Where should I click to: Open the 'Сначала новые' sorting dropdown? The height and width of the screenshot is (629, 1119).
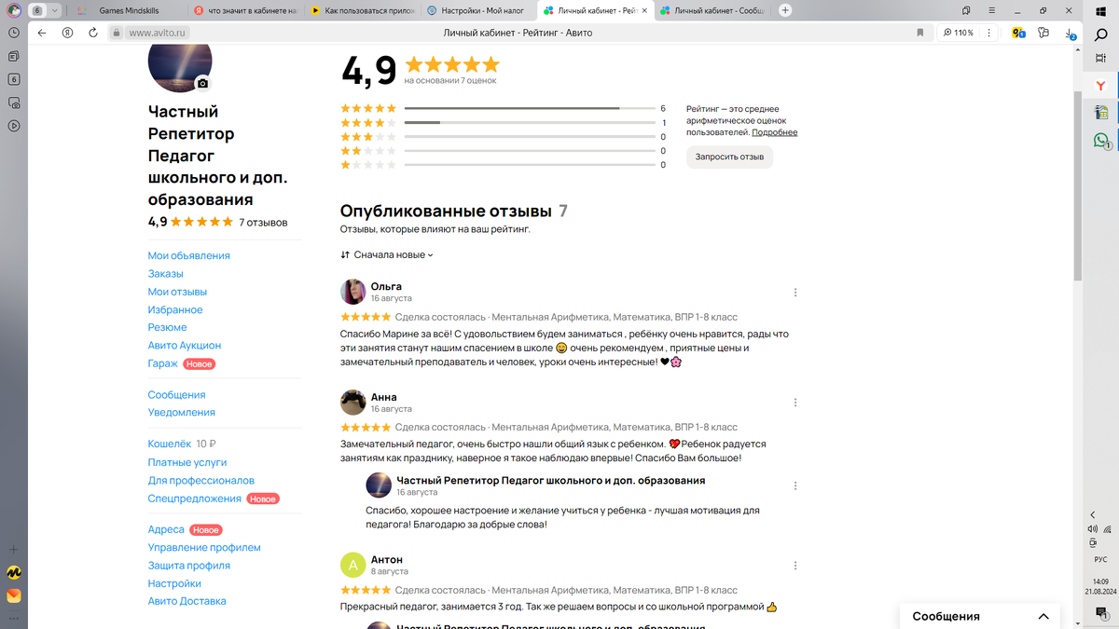point(387,255)
